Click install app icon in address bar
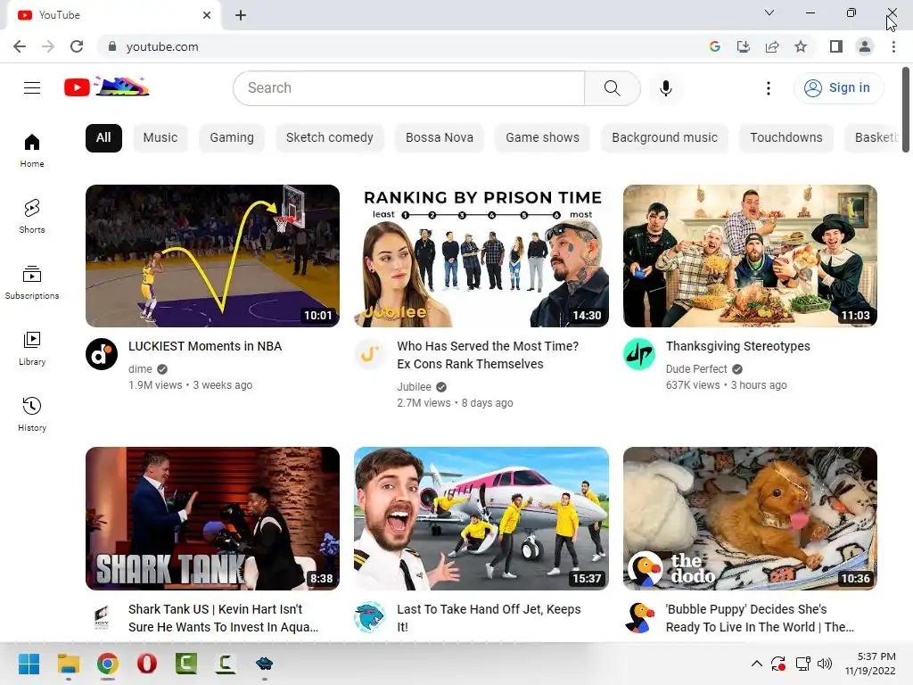 point(744,46)
